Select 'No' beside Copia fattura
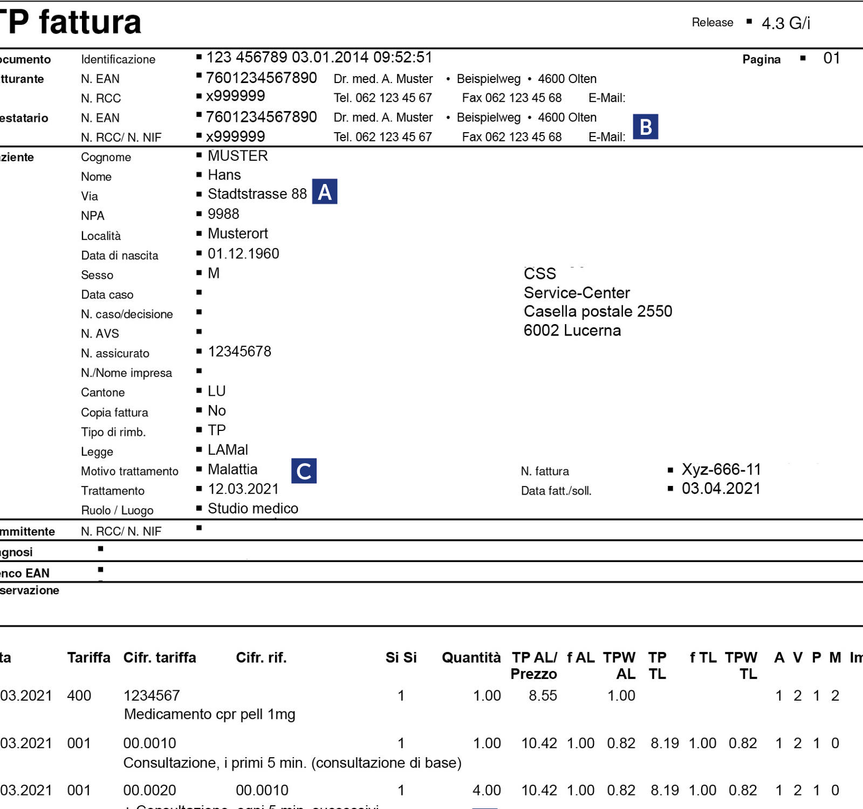The height and width of the screenshot is (809, 863). point(217,410)
